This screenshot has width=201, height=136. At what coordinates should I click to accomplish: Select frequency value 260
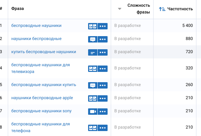tap(189, 85)
